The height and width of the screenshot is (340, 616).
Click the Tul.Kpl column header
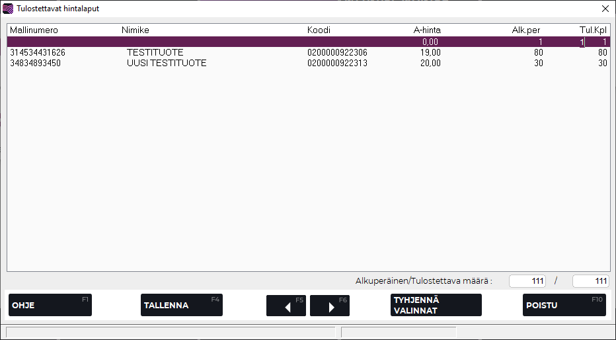593,30
